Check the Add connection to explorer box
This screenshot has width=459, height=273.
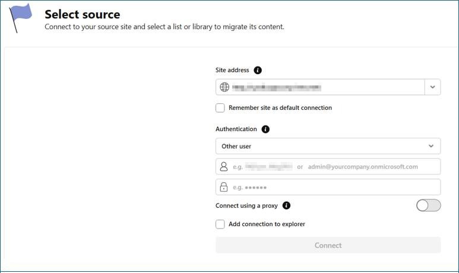(220, 224)
